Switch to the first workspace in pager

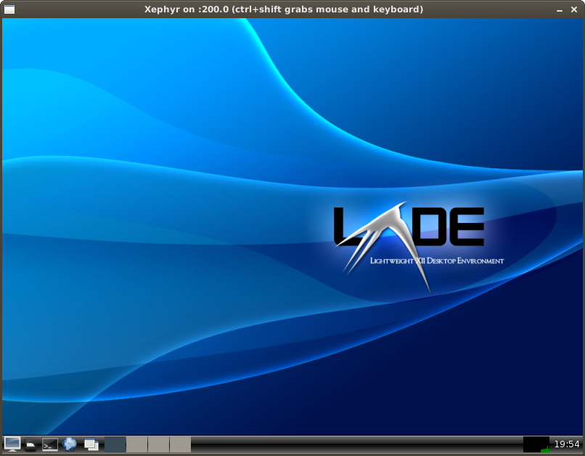click(x=115, y=444)
